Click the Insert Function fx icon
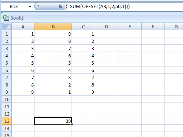 tap(60, 6)
